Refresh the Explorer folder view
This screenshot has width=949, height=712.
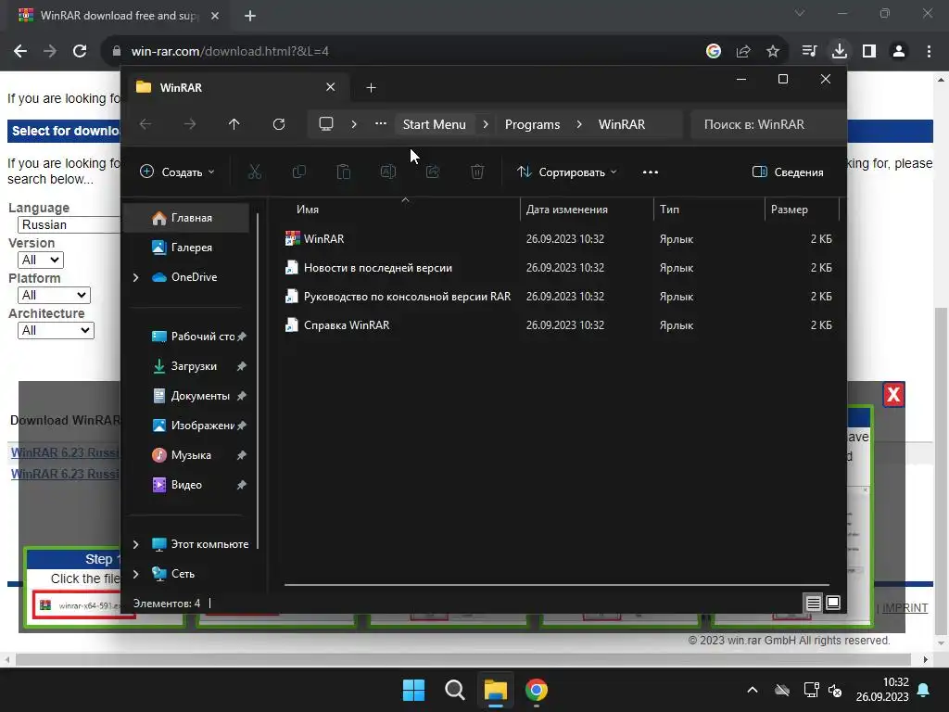point(278,124)
